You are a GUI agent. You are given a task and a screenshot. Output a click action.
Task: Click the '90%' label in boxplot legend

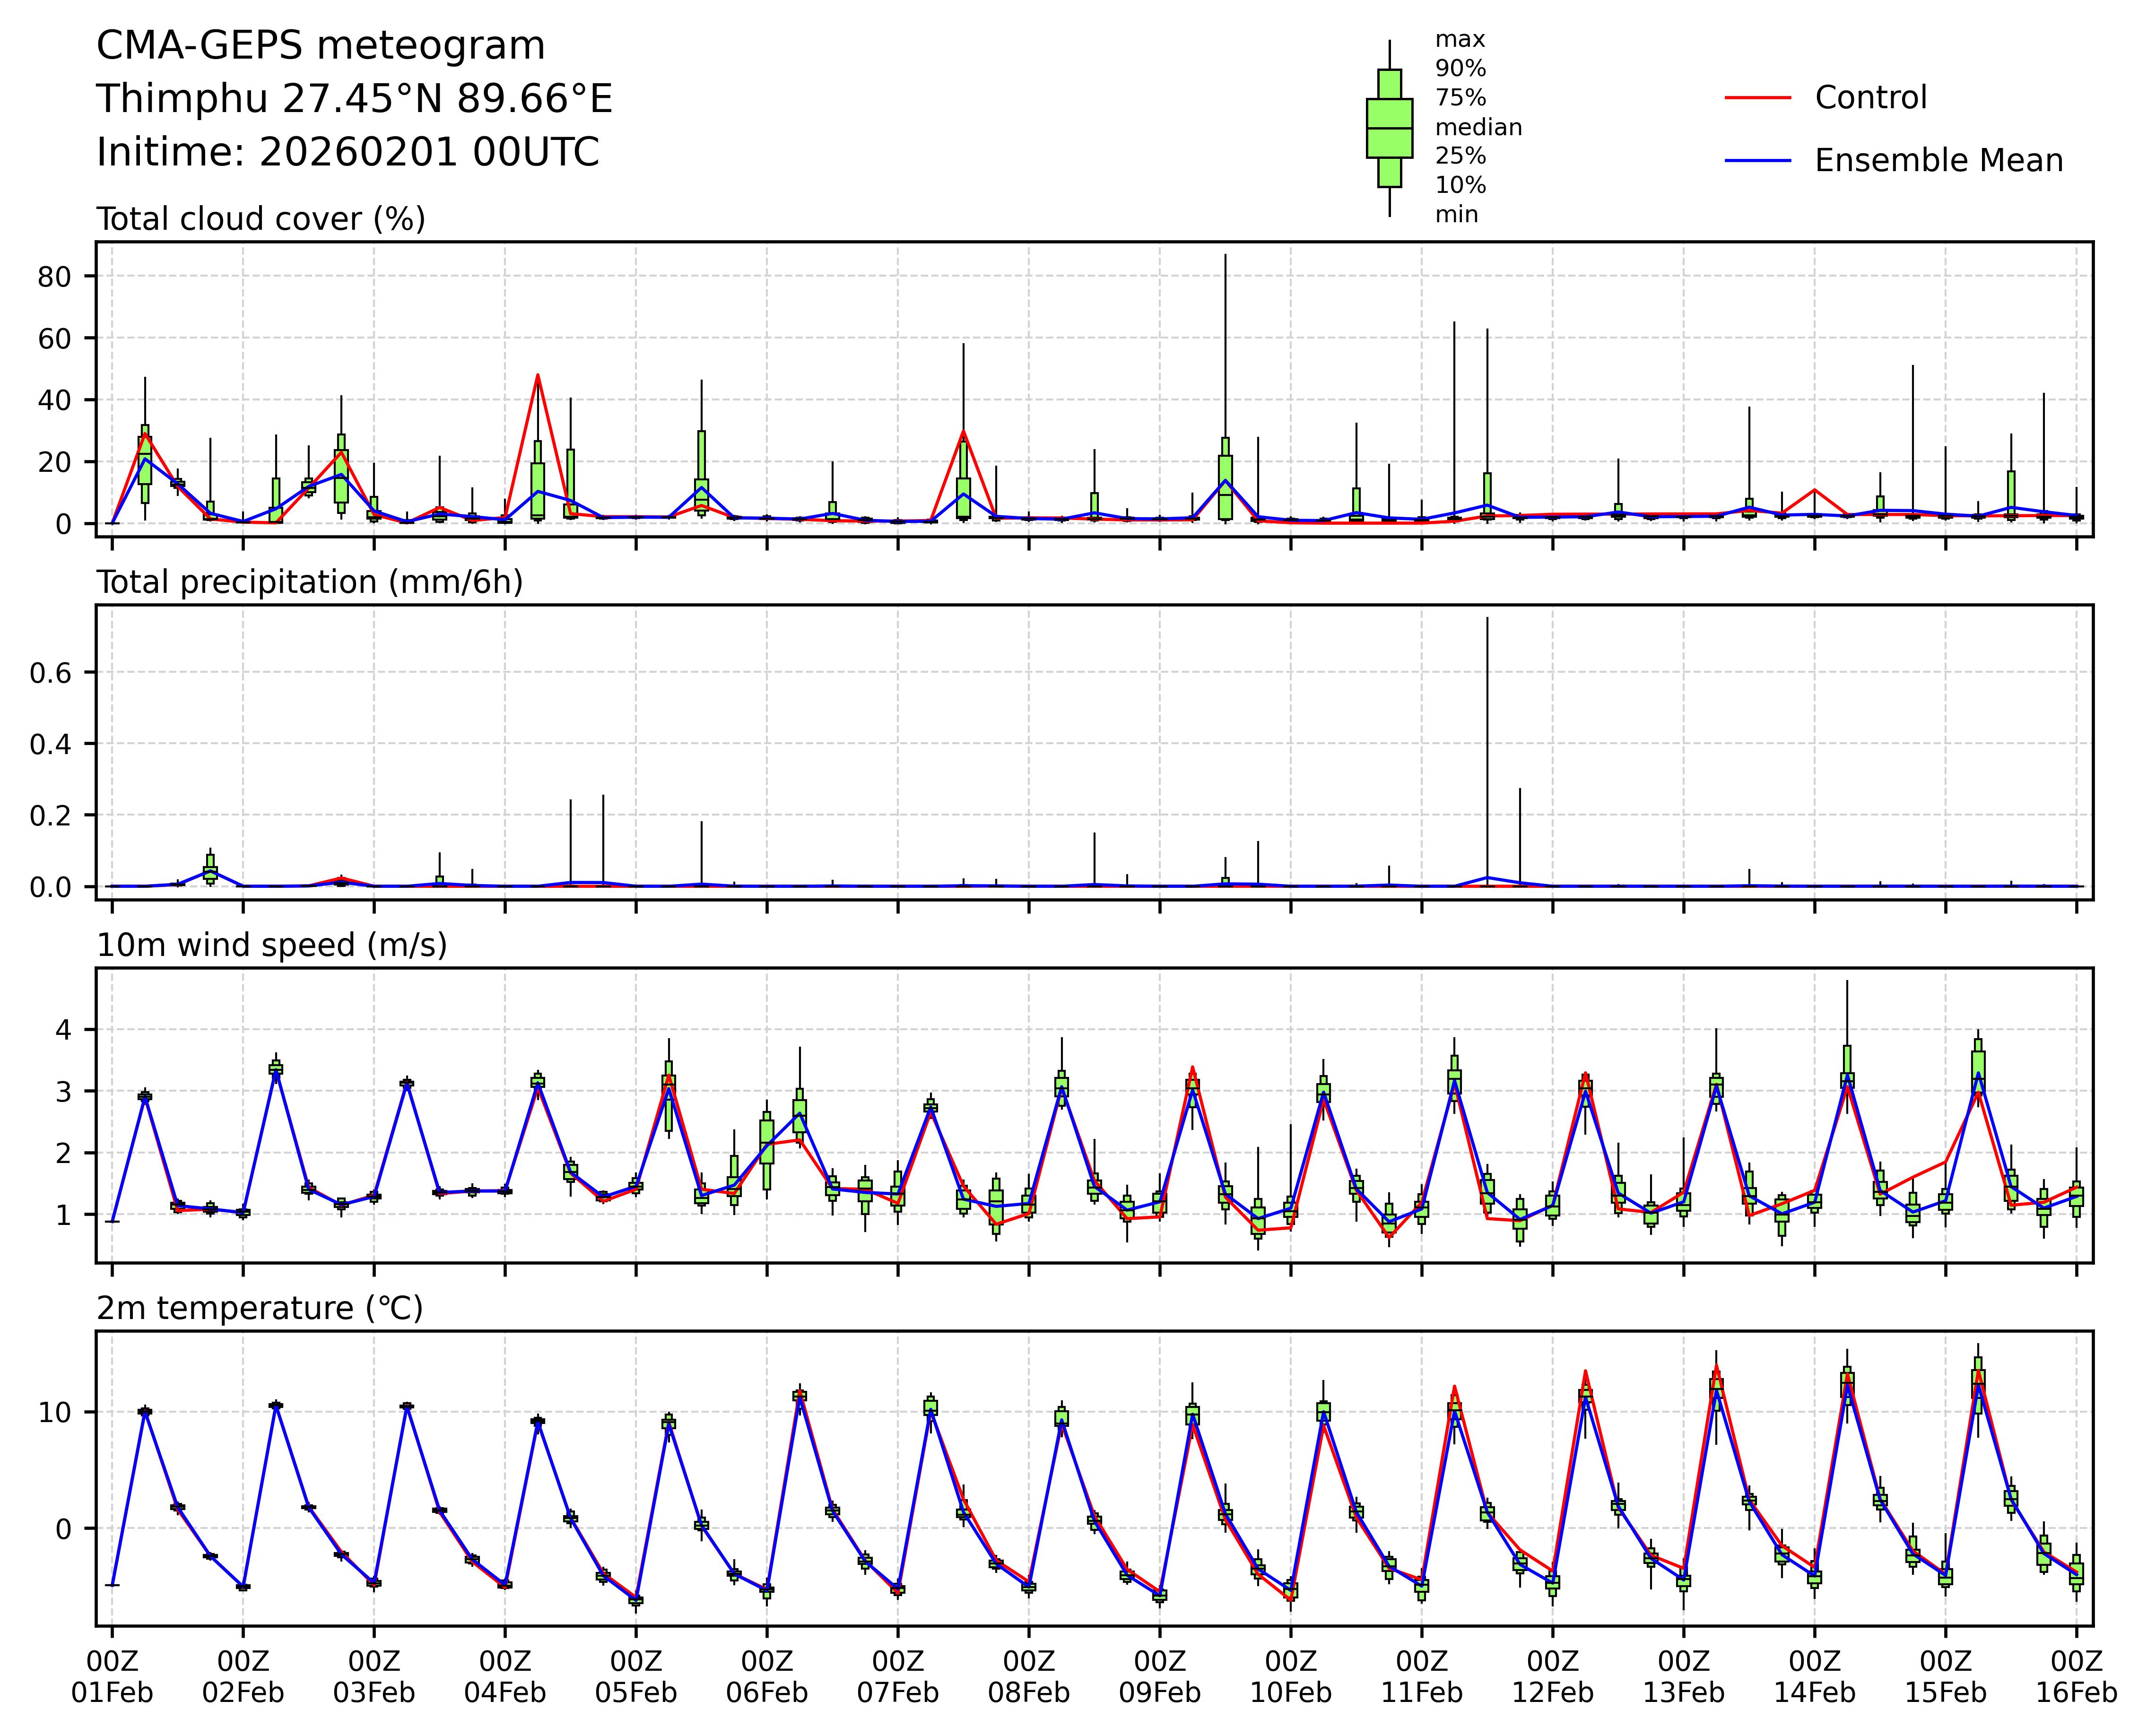point(1460,69)
